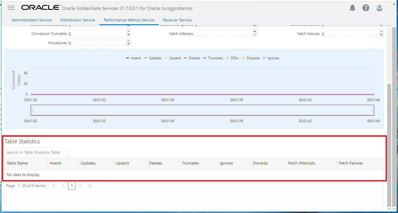Click the Table Statistics heading
The width and height of the screenshot is (398, 213).
[x=22, y=142]
